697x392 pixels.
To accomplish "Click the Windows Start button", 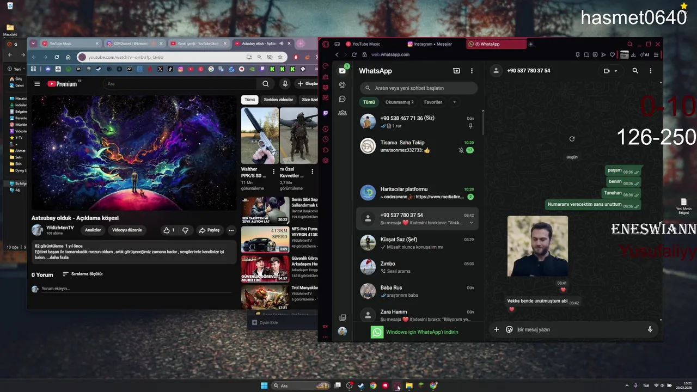I will 264,385.
